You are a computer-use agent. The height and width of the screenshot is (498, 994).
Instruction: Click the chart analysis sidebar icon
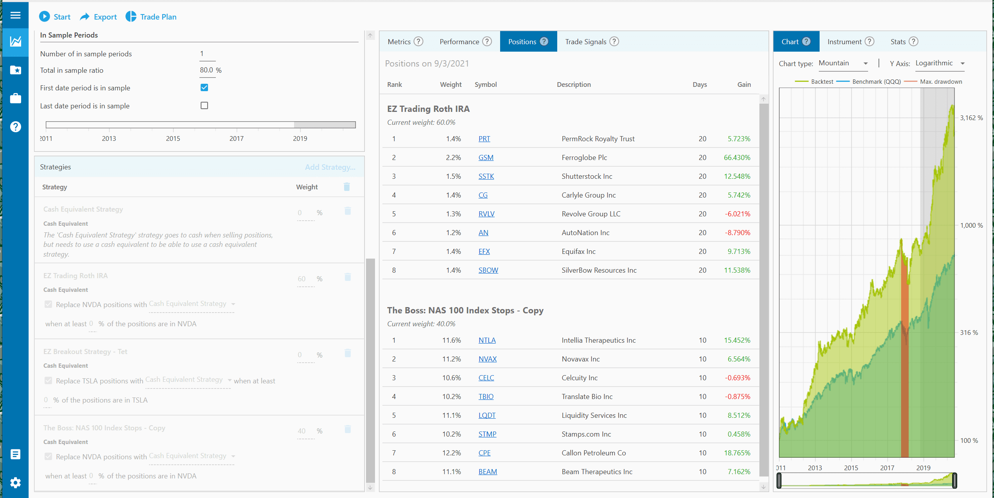(x=15, y=41)
